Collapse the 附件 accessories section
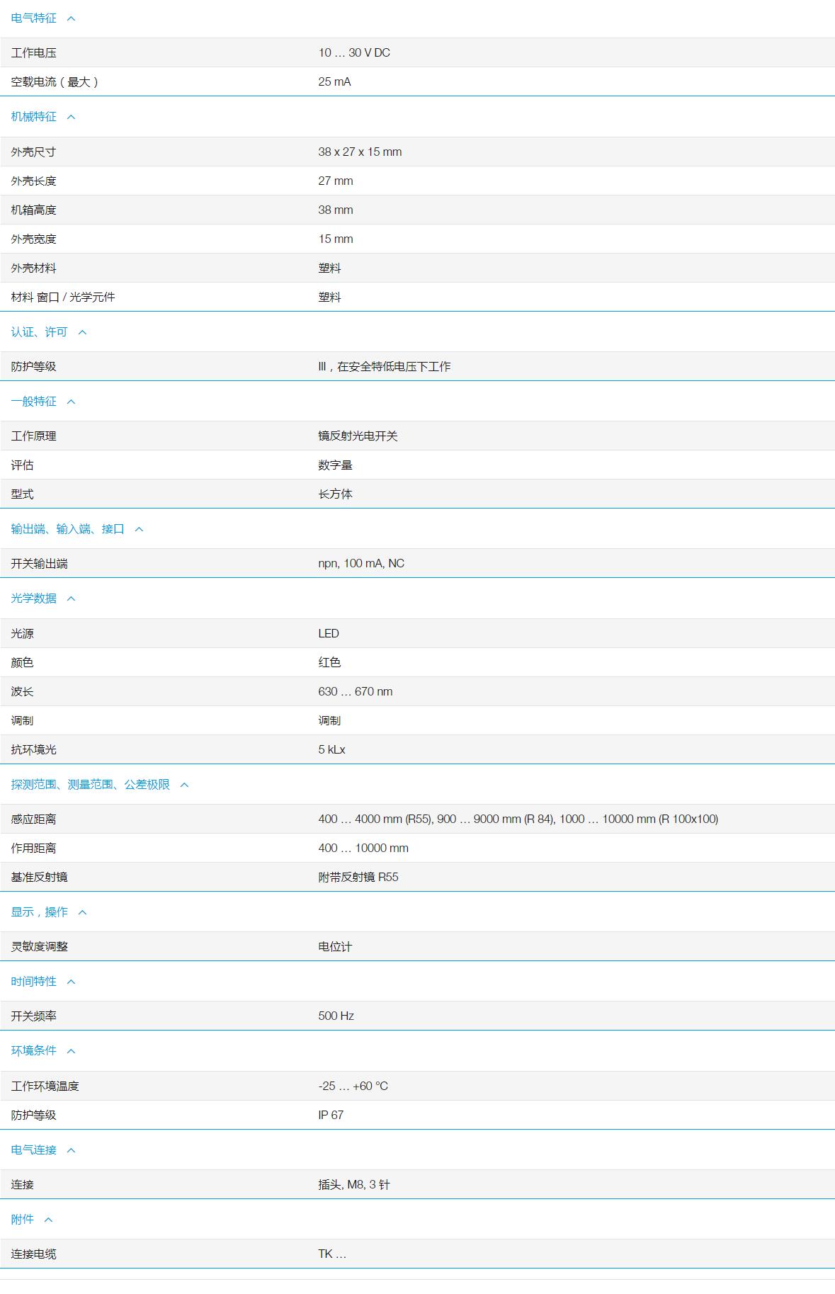 click(48, 1220)
